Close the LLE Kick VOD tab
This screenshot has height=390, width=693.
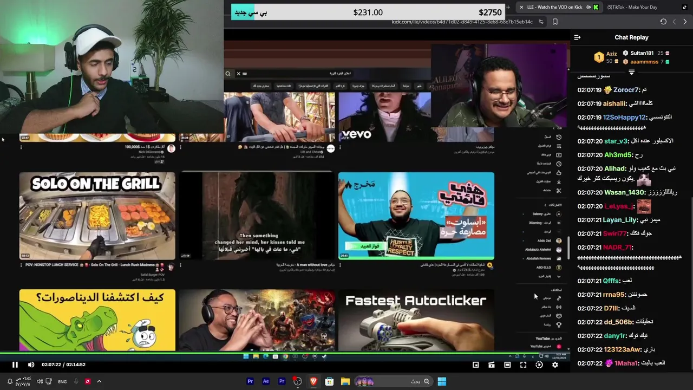click(x=521, y=7)
